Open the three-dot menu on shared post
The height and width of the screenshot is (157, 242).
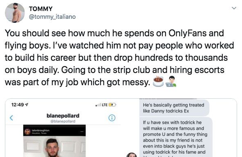point(82,131)
